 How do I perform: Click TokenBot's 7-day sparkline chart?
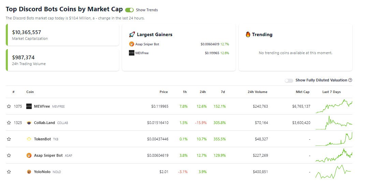tap(334, 139)
